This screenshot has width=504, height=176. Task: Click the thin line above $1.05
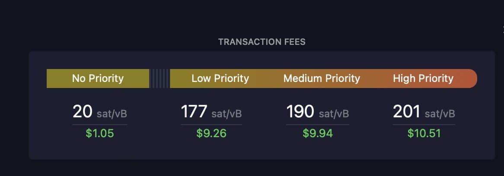pos(100,125)
